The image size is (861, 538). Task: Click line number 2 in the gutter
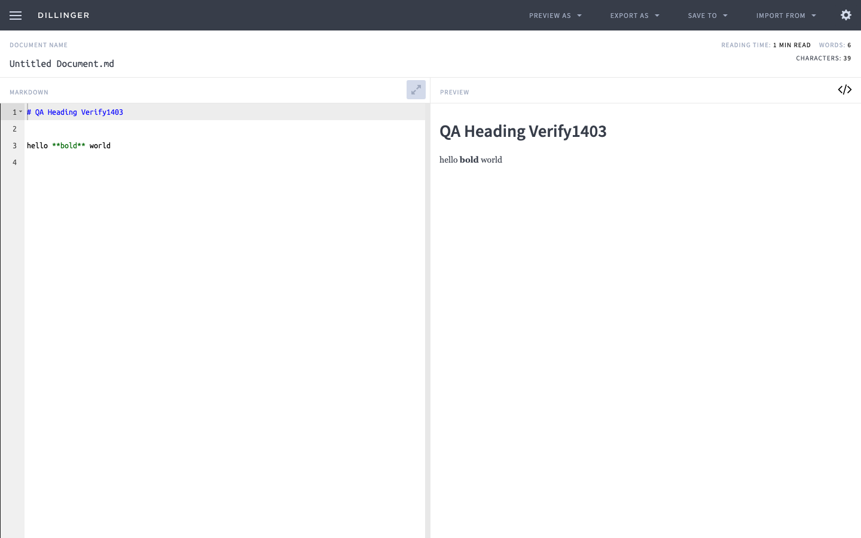pyautogui.click(x=14, y=129)
